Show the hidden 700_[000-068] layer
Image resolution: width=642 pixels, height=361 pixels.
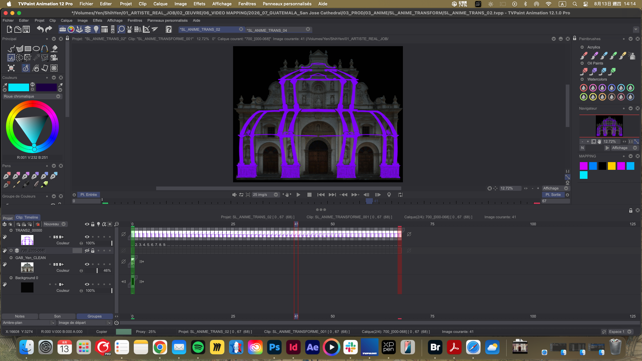click(87, 251)
